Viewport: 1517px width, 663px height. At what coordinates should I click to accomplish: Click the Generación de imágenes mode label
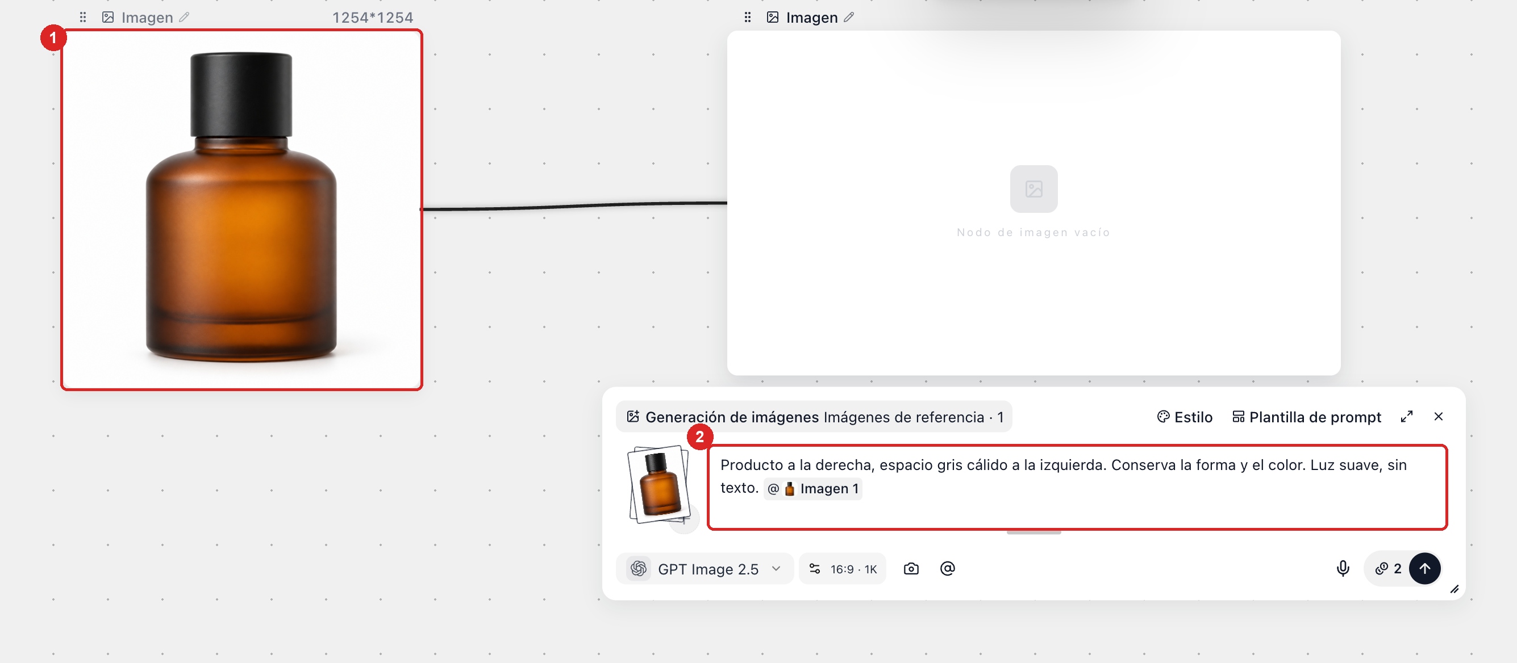(x=732, y=417)
